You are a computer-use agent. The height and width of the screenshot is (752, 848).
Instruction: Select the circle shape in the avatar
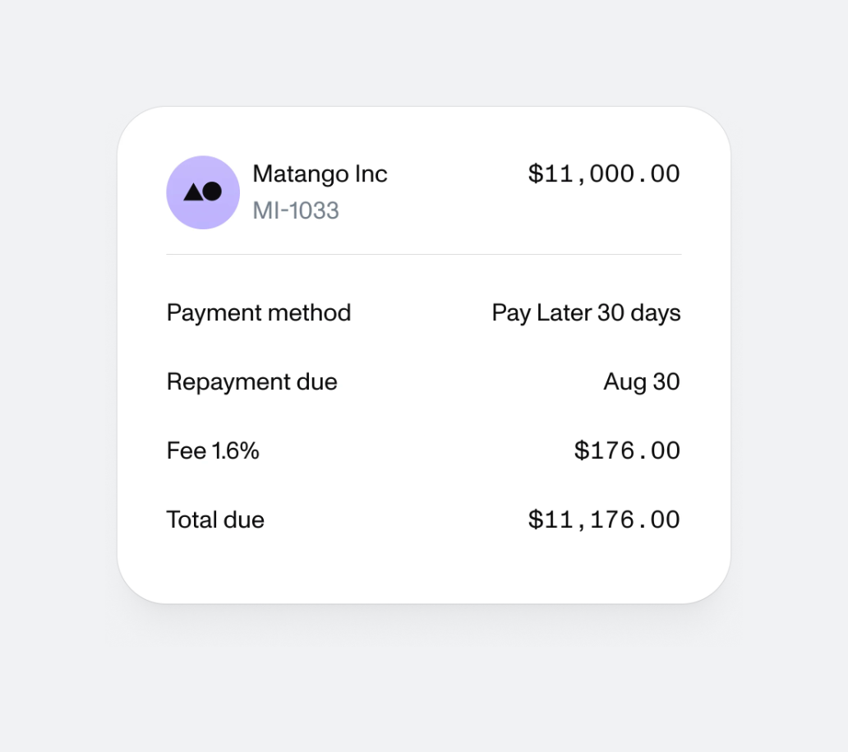[x=214, y=191]
